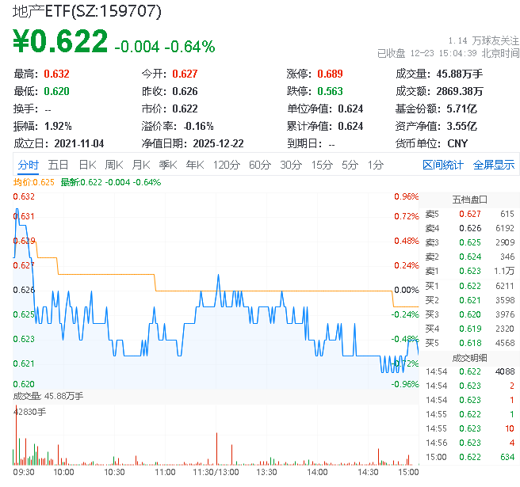The height and width of the screenshot is (487, 520).
Task: Select the 15分 timeframe tab
Action: (x=321, y=165)
